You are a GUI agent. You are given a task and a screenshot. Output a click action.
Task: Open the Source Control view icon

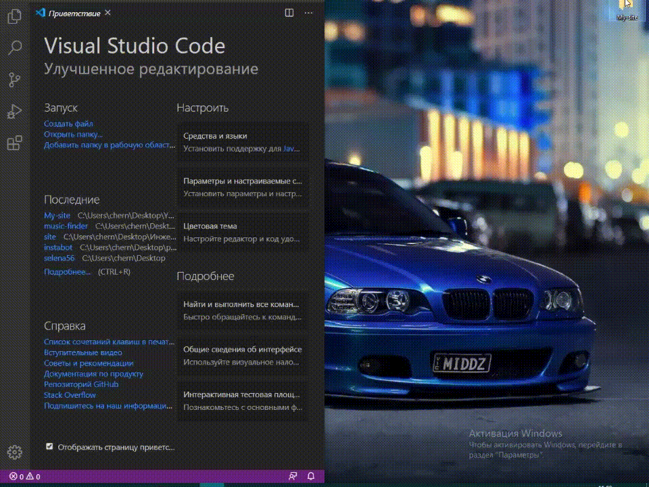click(x=14, y=80)
